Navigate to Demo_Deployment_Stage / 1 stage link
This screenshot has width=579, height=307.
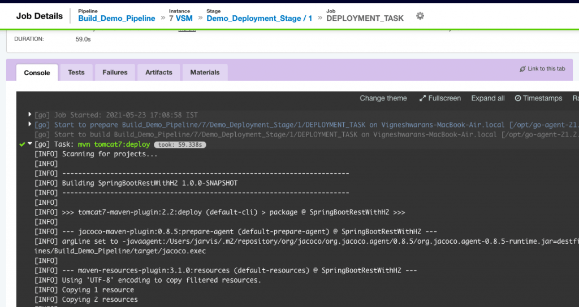click(259, 18)
